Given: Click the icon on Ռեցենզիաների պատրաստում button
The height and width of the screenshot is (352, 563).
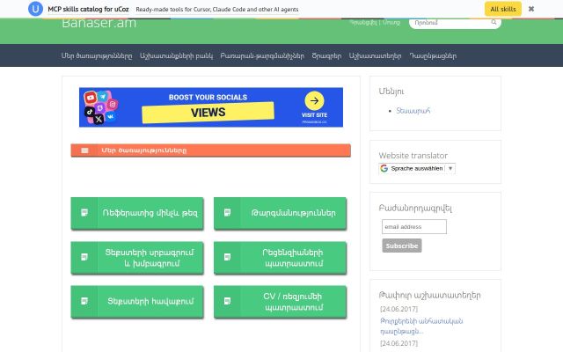Looking at the screenshot, I should (x=227, y=257).
